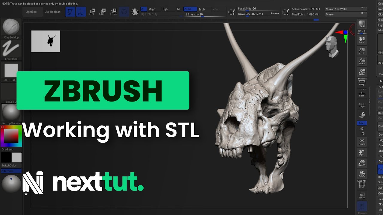The height and width of the screenshot is (215, 383).
Task: Toggle L.Sym local symmetry
Action: pyautogui.click(x=362, y=105)
